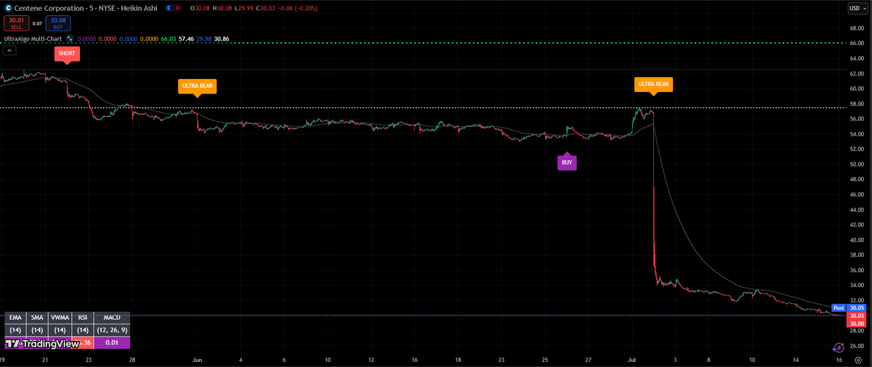Click the VWMA header cell
Viewport: 872px width, 367px height.
pyautogui.click(x=60, y=318)
